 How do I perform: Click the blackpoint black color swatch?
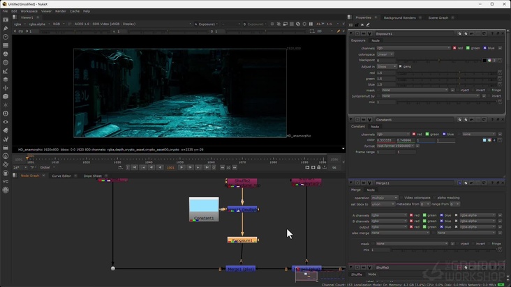(484, 60)
